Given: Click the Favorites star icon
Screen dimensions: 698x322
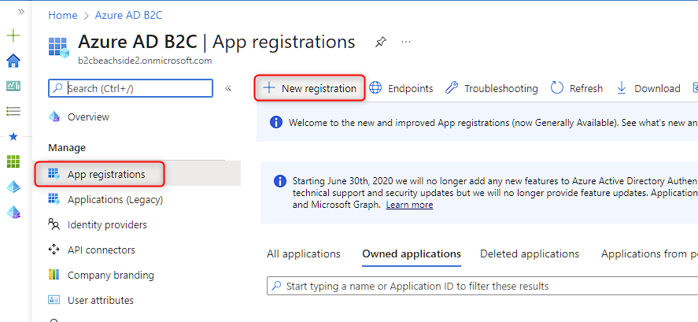Looking at the screenshot, I should (x=14, y=136).
